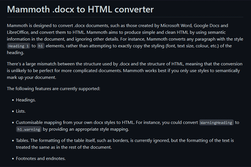Click the line "The following features are currently supported:"

click(54, 89)
